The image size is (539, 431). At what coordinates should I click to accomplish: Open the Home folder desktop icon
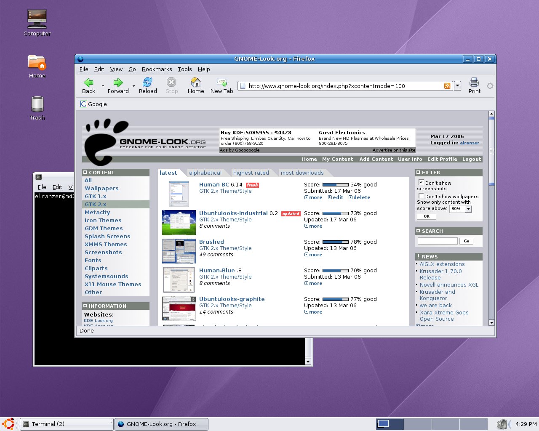[x=37, y=62]
